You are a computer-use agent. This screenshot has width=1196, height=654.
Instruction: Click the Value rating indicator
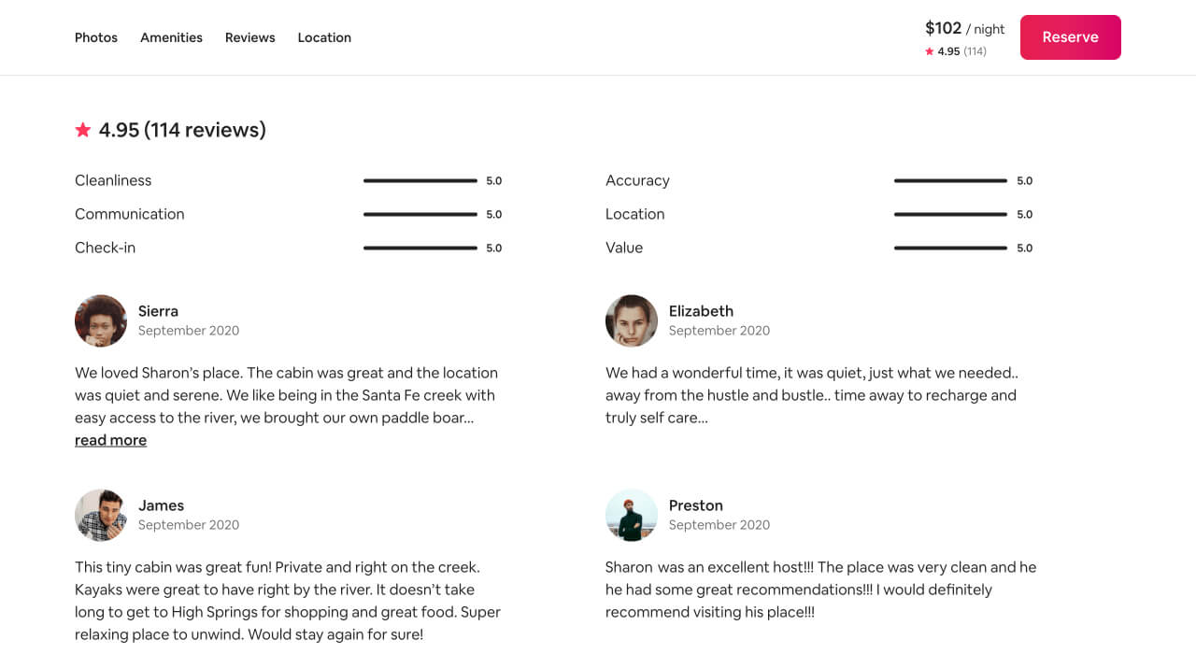(951, 248)
